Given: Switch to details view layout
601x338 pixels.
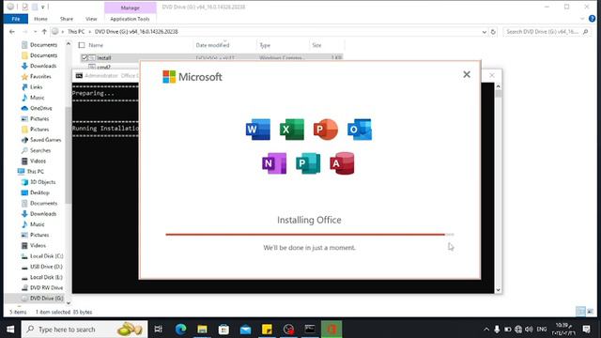Looking at the screenshot, I should pos(581,312).
